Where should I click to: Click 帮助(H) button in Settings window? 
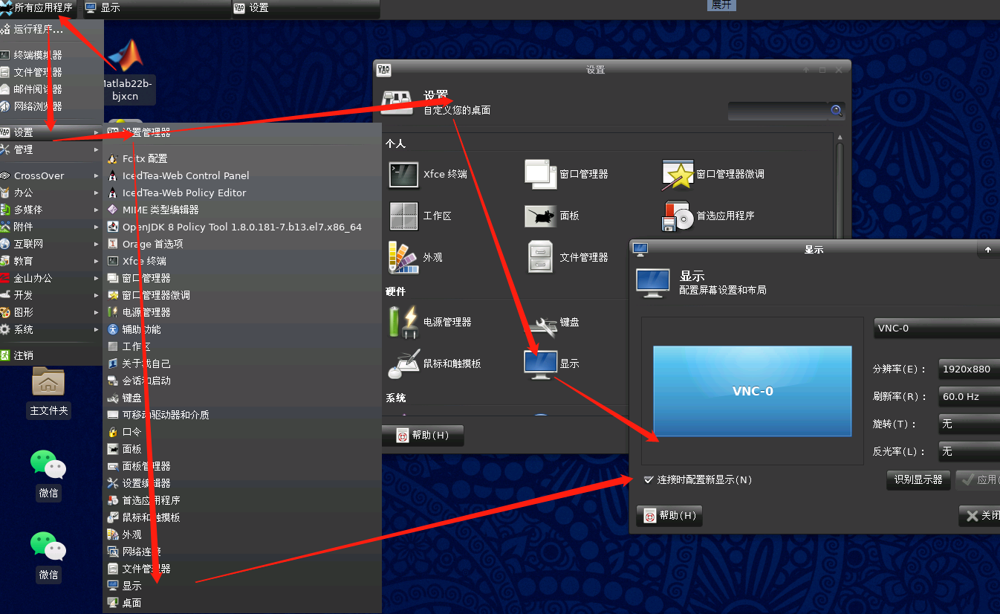click(423, 436)
